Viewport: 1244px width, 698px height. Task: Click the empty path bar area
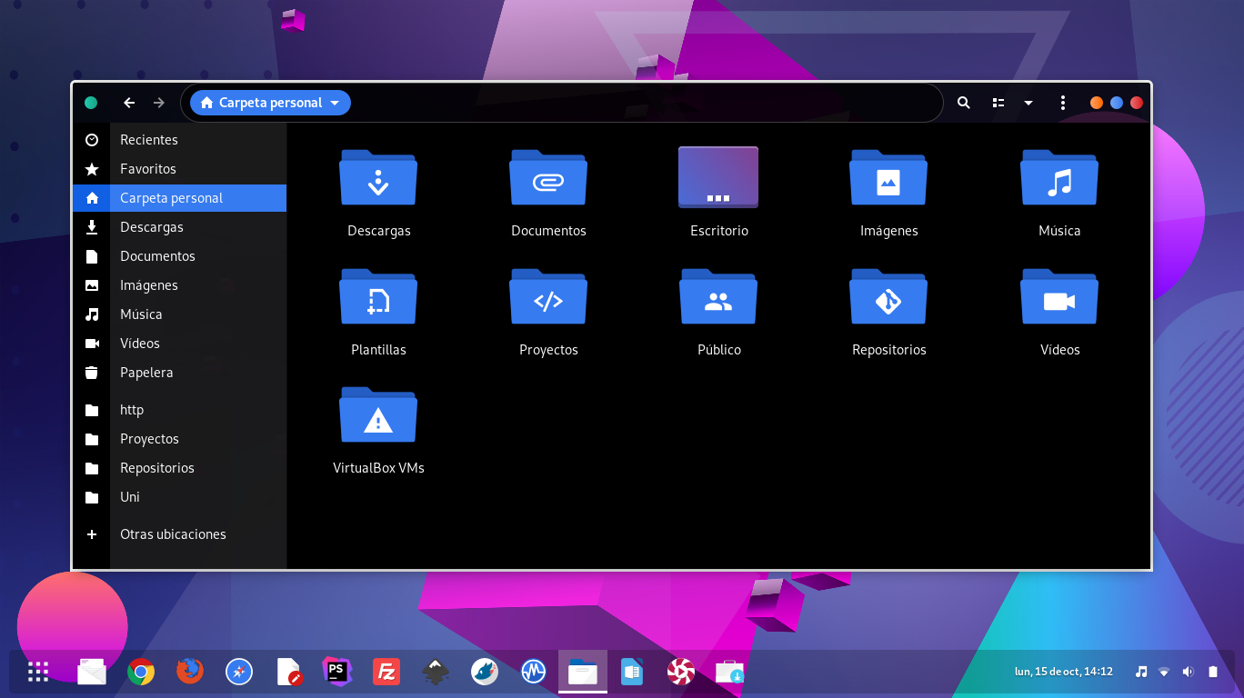(x=646, y=103)
